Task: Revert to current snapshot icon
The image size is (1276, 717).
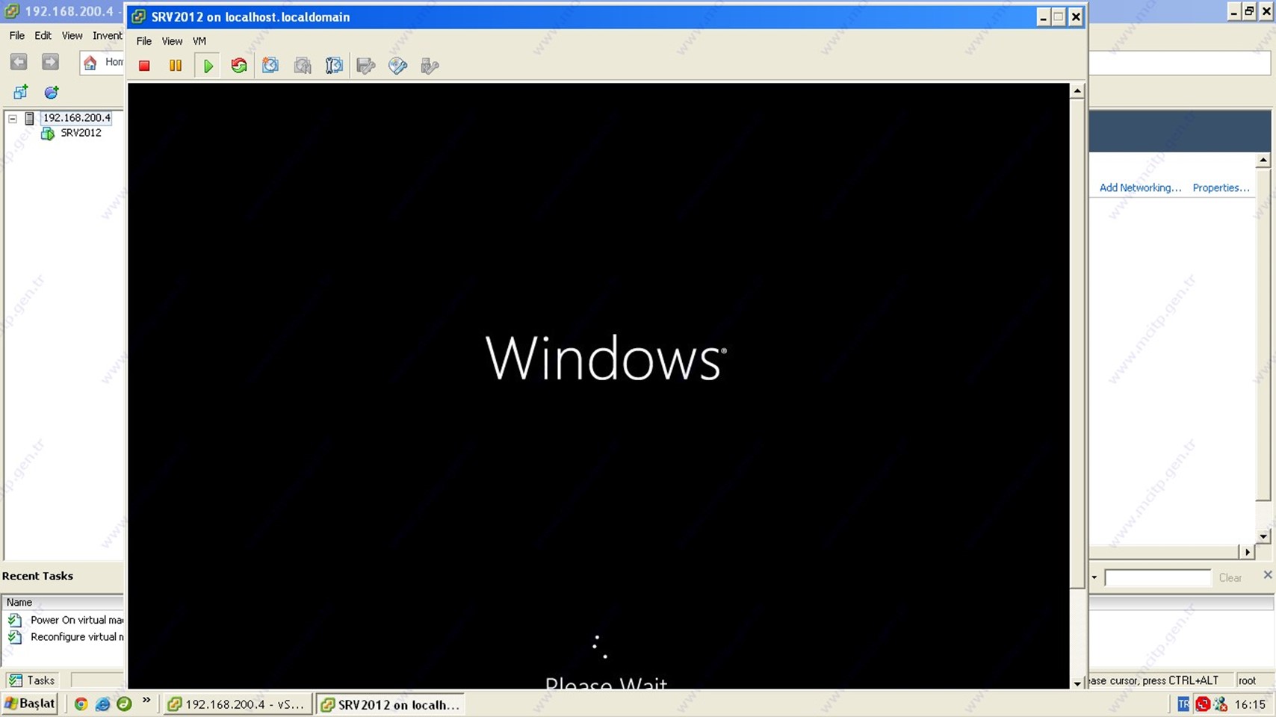Action: point(303,66)
